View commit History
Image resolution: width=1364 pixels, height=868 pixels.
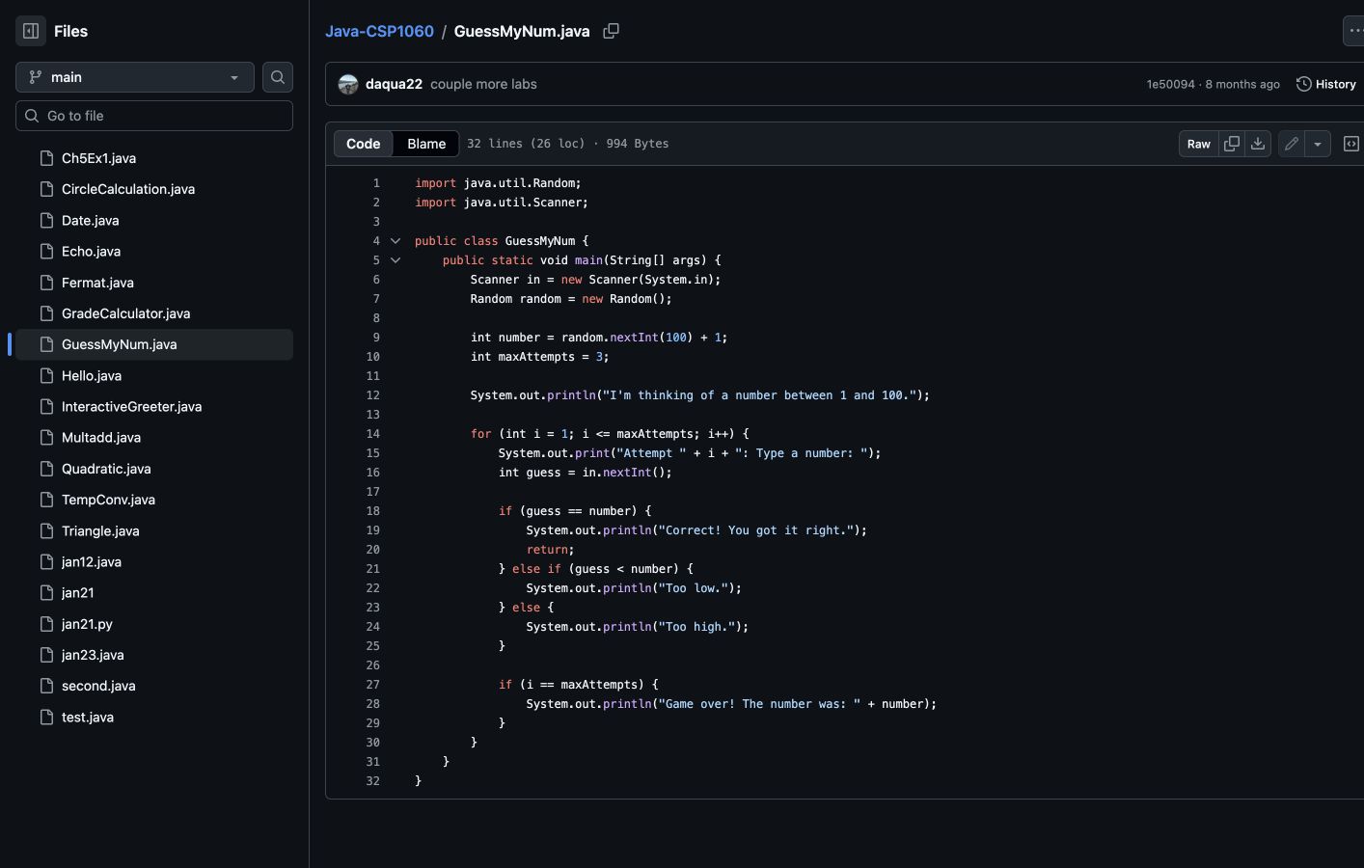pyautogui.click(x=1326, y=84)
